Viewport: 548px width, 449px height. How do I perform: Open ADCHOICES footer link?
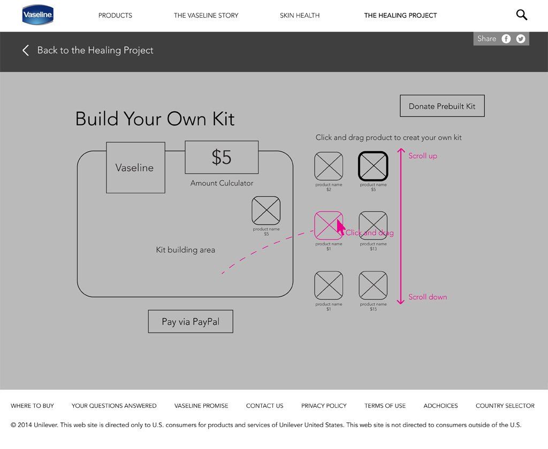point(441,406)
